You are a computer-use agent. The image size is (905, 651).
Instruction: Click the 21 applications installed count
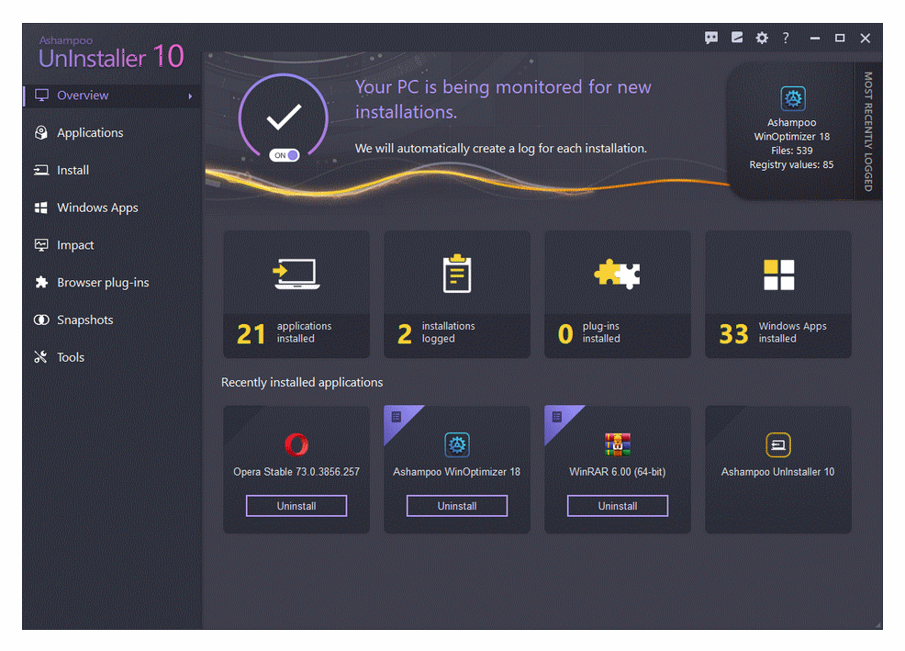point(251,334)
